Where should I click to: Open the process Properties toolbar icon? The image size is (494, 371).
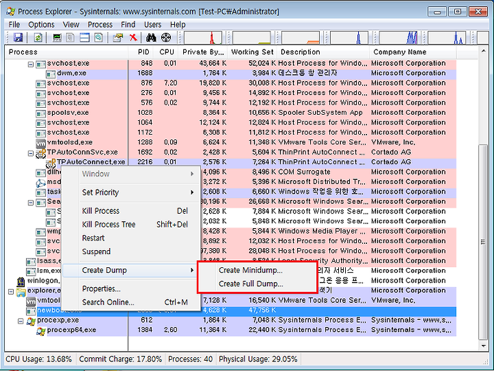pos(118,38)
